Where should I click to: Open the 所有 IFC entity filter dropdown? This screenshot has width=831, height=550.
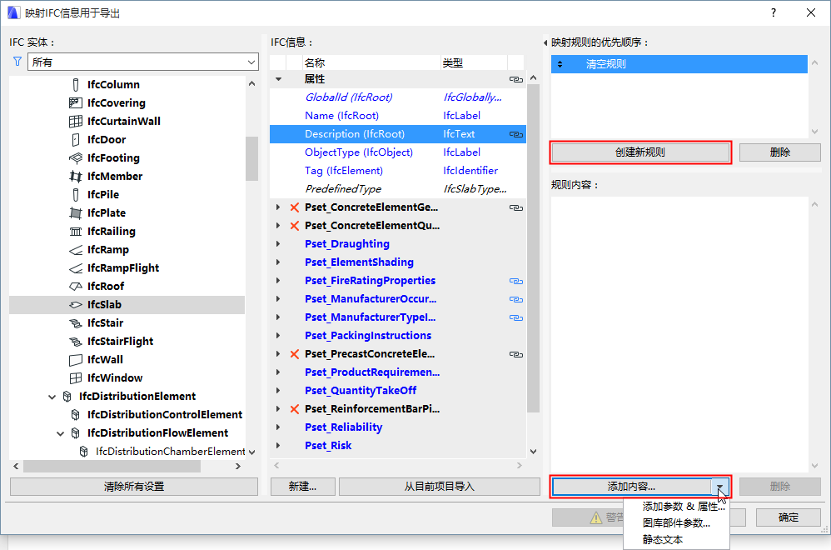tap(142, 62)
